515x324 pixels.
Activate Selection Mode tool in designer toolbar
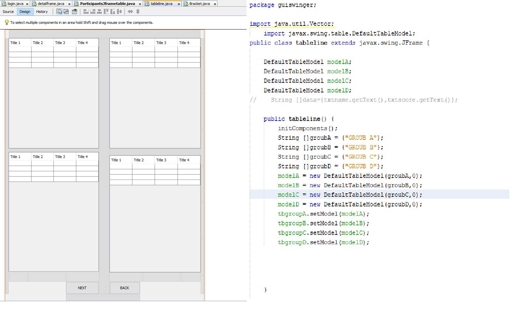click(59, 12)
